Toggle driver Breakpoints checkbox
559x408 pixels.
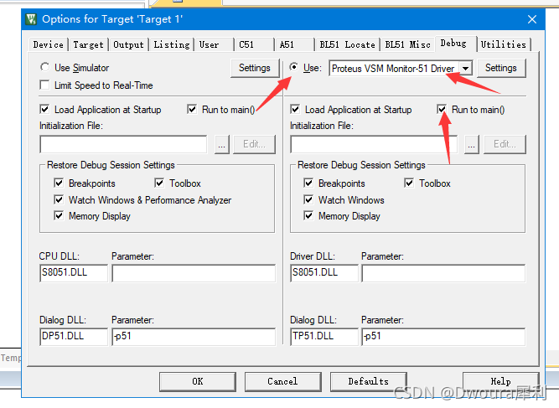tap(308, 183)
